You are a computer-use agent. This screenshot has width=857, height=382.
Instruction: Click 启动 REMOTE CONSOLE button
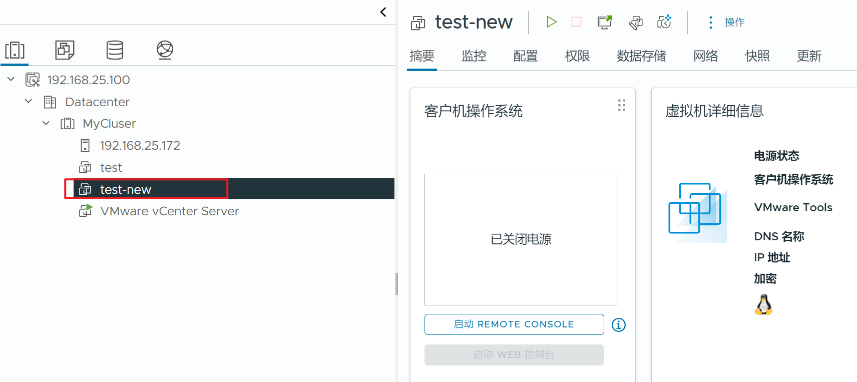tap(514, 324)
